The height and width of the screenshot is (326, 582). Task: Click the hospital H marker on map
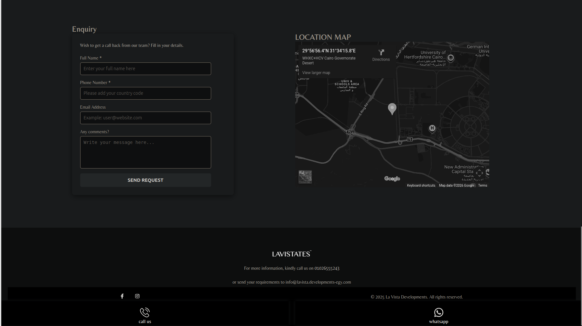click(x=432, y=128)
